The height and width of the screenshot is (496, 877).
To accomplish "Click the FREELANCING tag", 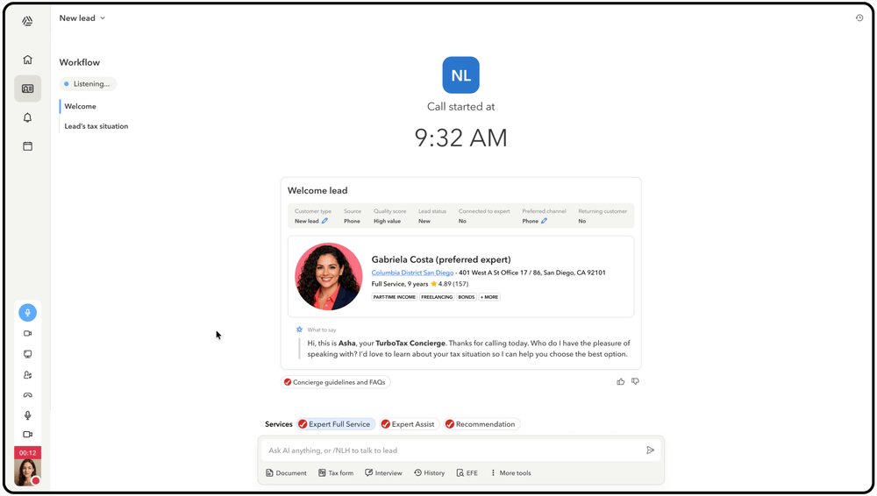I will pos(437,297).
